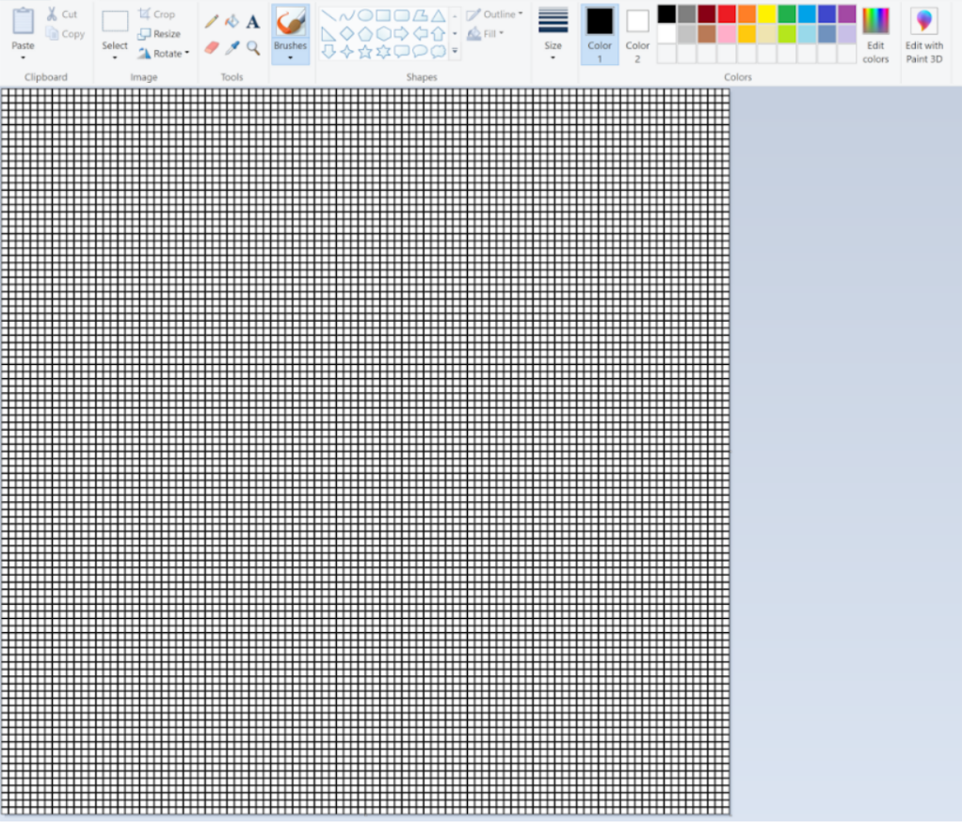The image size is (962, 823).
Task: Select the Text tool
Action: point(253,22)
